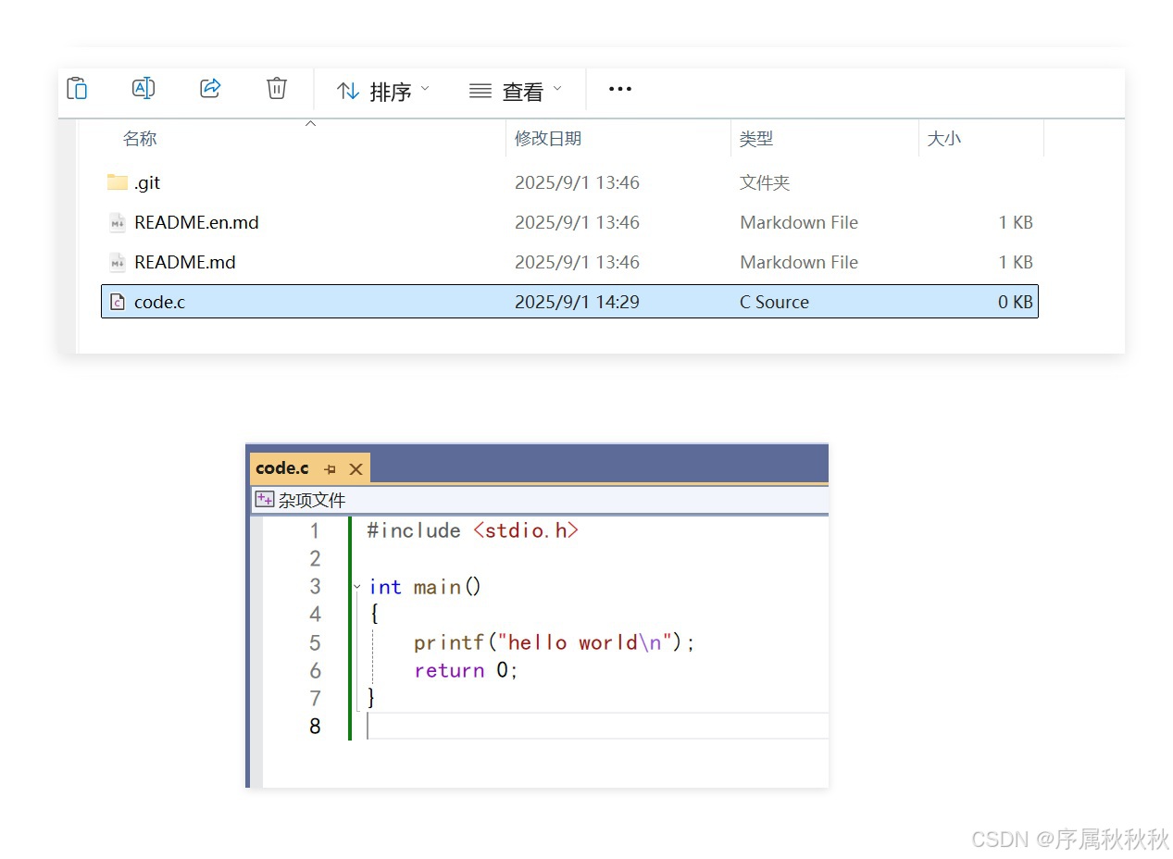
Task: Open the 杂项文件 project dropdown
Action: [x=540, y=500]
